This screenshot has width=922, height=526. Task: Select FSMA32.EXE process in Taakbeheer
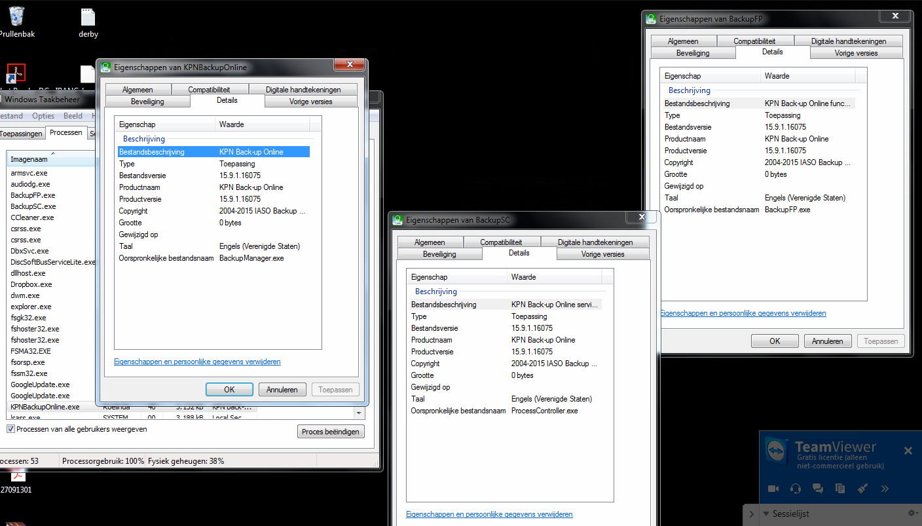pyautogui.click(x=30, y=351)
